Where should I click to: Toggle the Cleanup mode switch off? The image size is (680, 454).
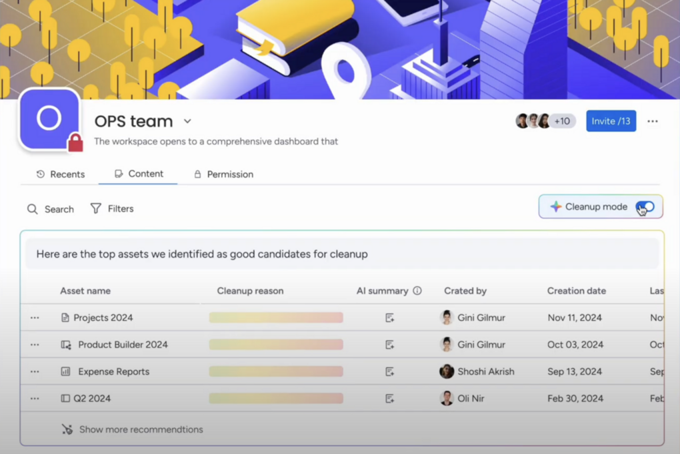[644, 207]
